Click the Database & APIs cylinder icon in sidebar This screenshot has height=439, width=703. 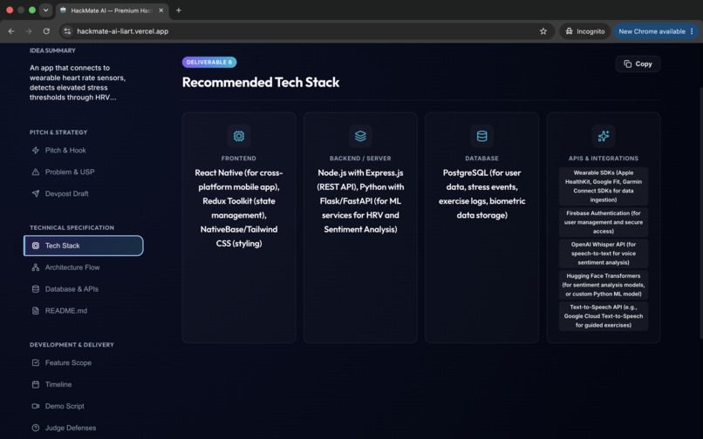pyautogui.click(x=36, y=289)
